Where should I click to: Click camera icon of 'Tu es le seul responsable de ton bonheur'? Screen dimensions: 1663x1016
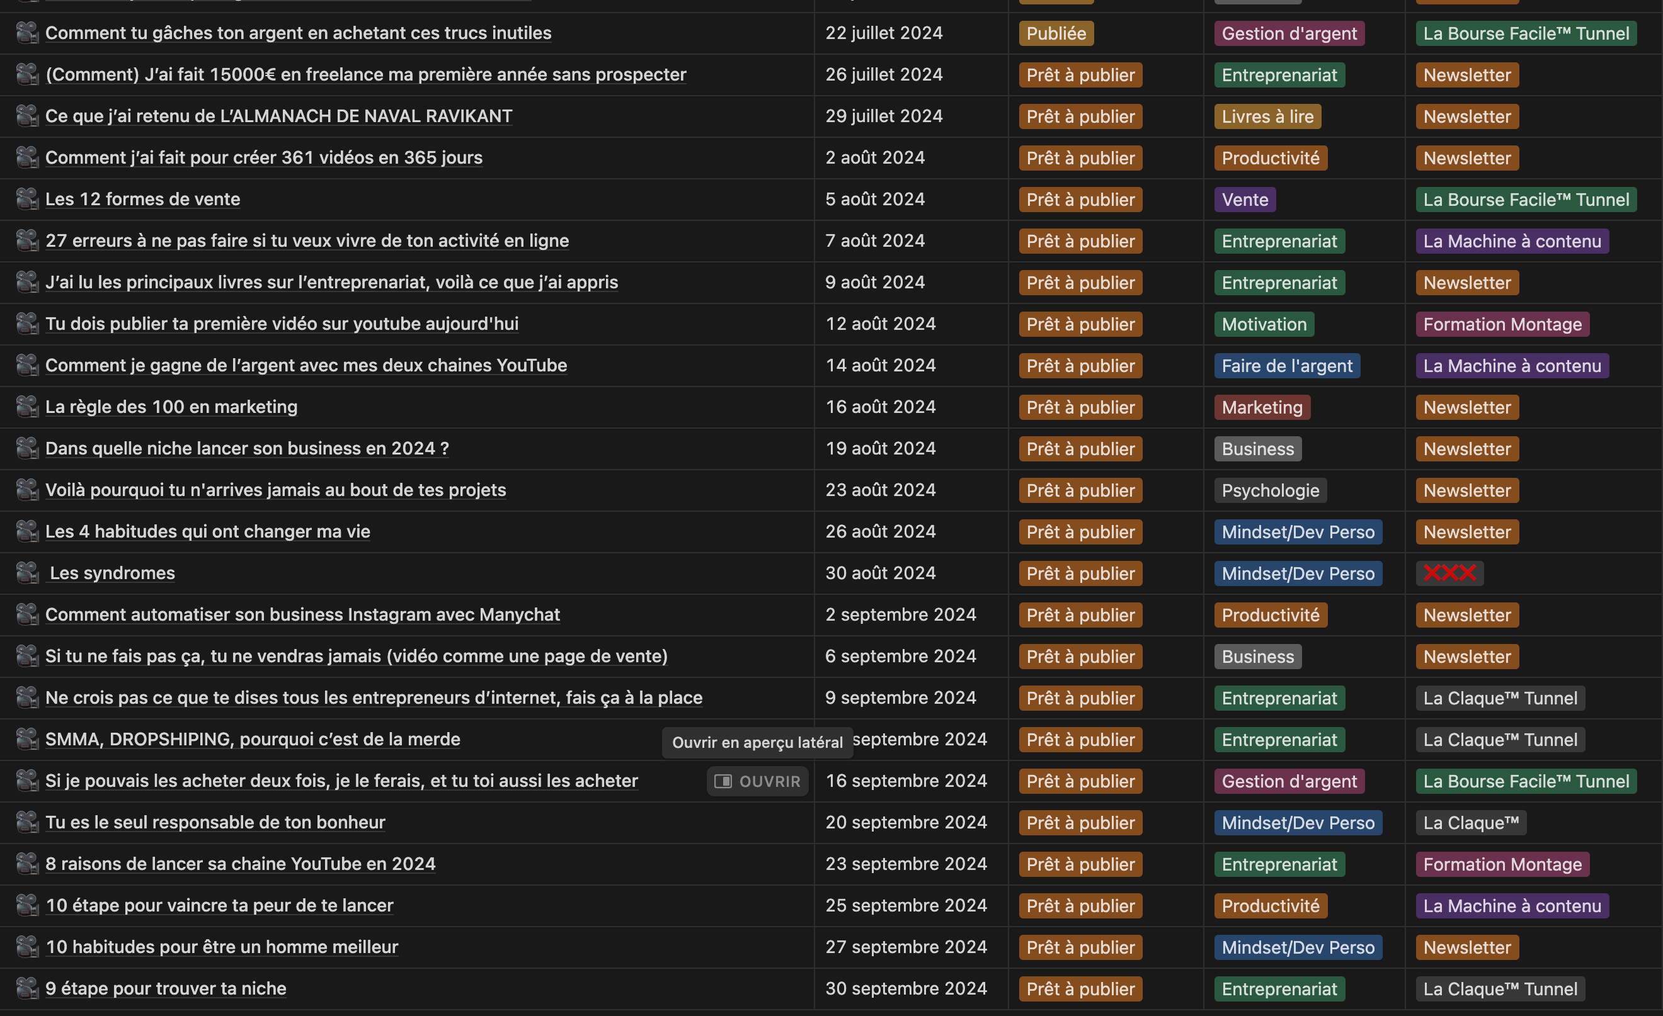point(27,822)
